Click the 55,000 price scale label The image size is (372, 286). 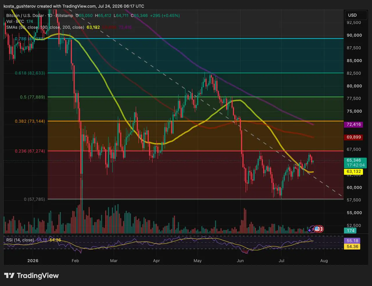354,212
